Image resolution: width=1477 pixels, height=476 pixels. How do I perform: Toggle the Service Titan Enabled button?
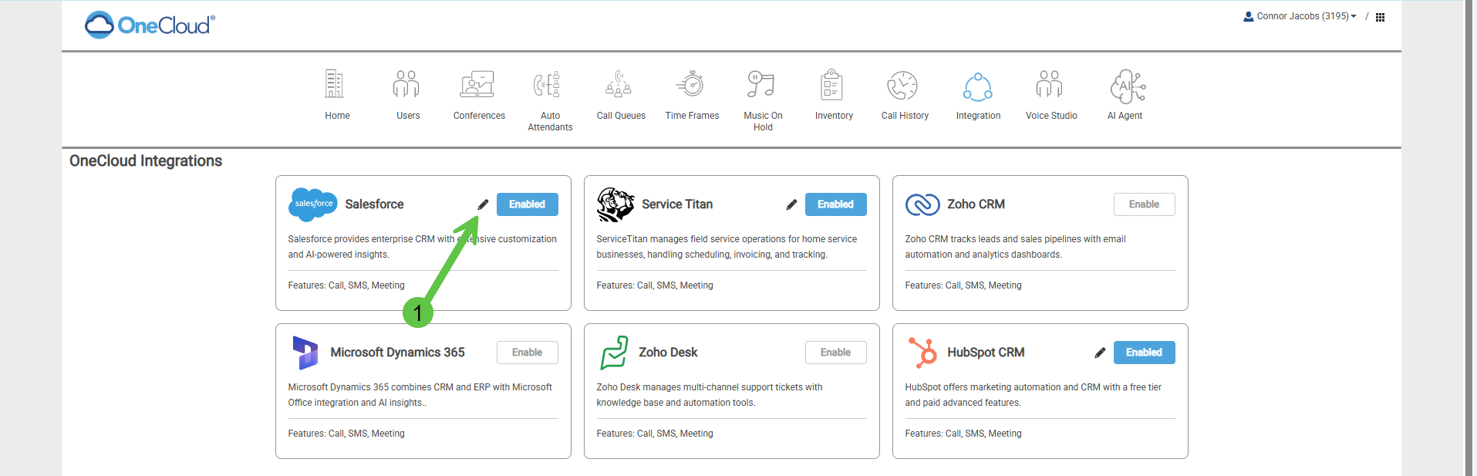835,204
